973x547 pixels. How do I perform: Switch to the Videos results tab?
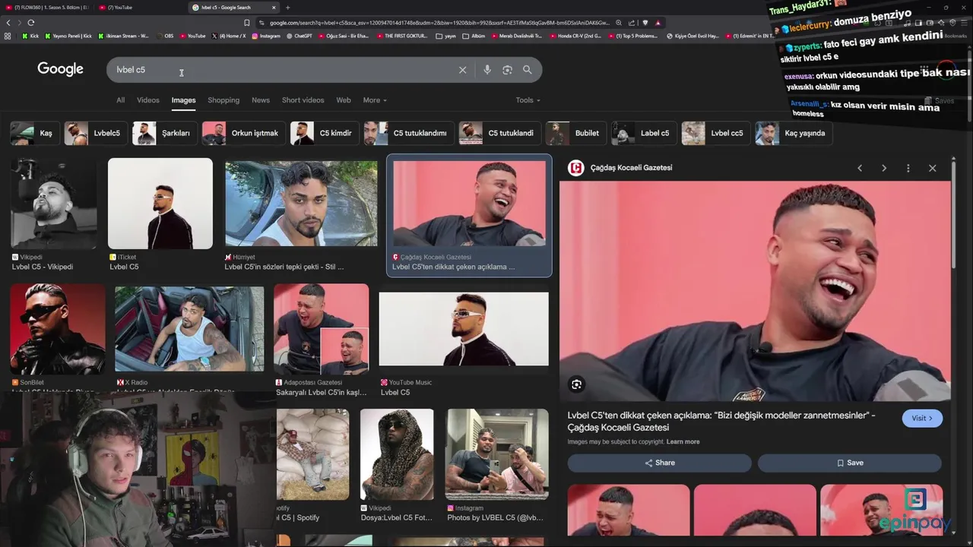[x=148, y=100]
